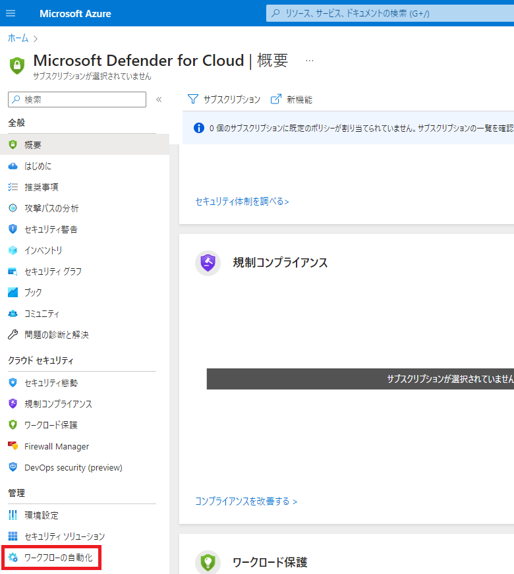
Task: Click the sidebar 規制コンプライアンス purple icon
Action: 13,404
